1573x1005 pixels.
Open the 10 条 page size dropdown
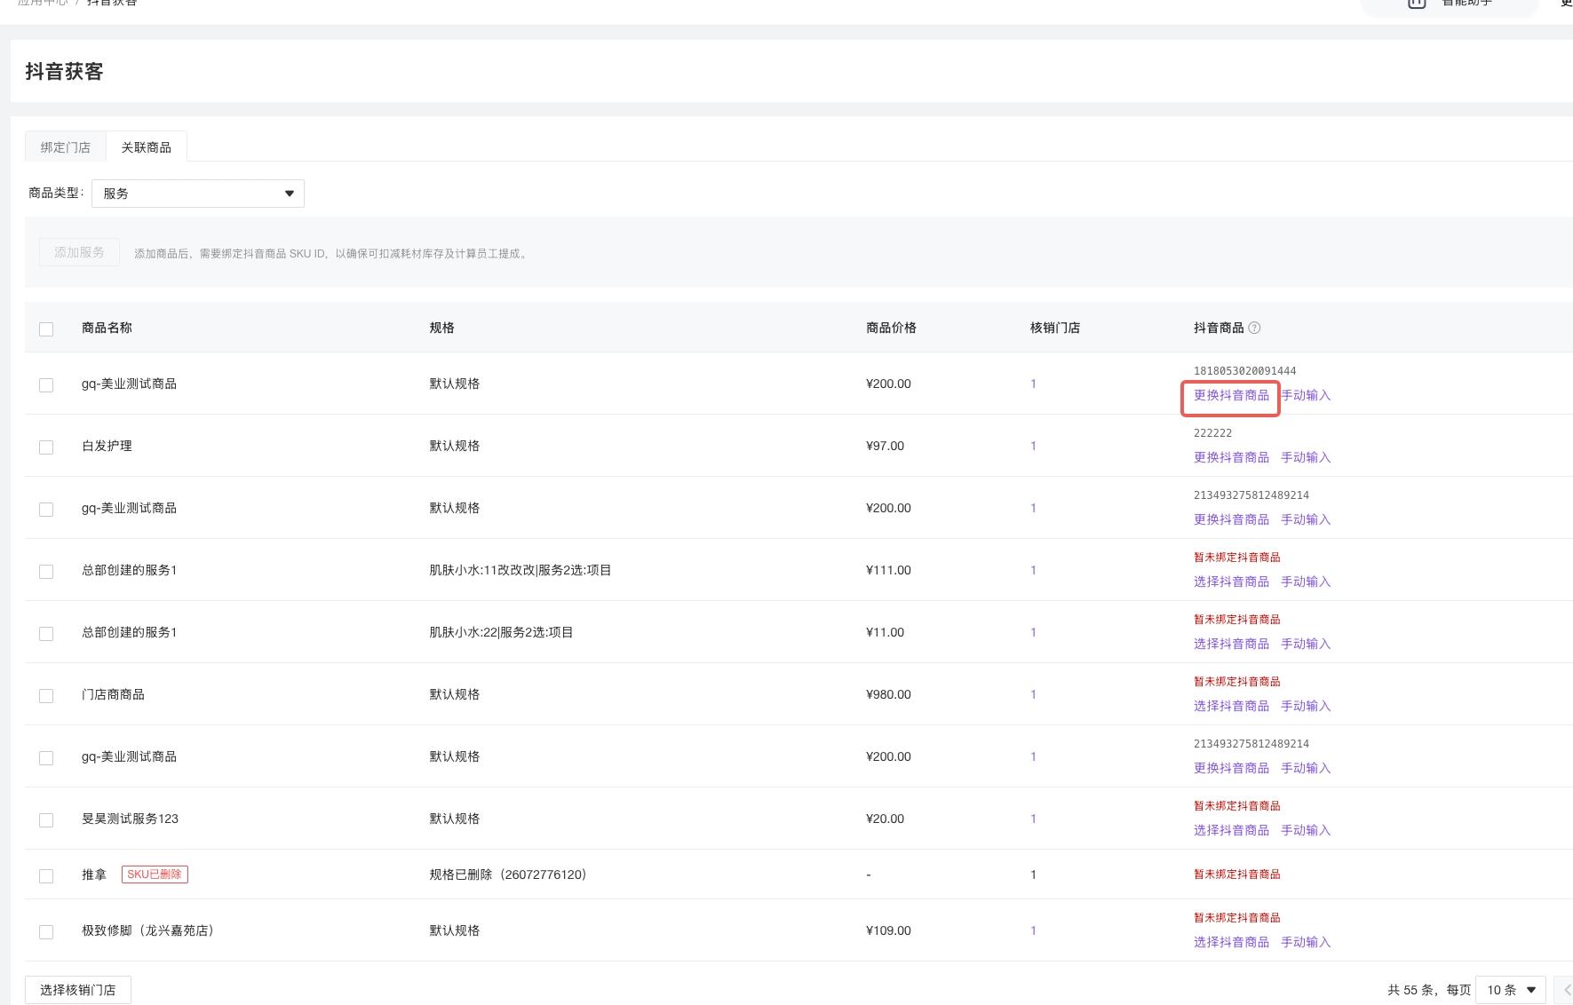pyautogui.click(x=1511, y=990)
